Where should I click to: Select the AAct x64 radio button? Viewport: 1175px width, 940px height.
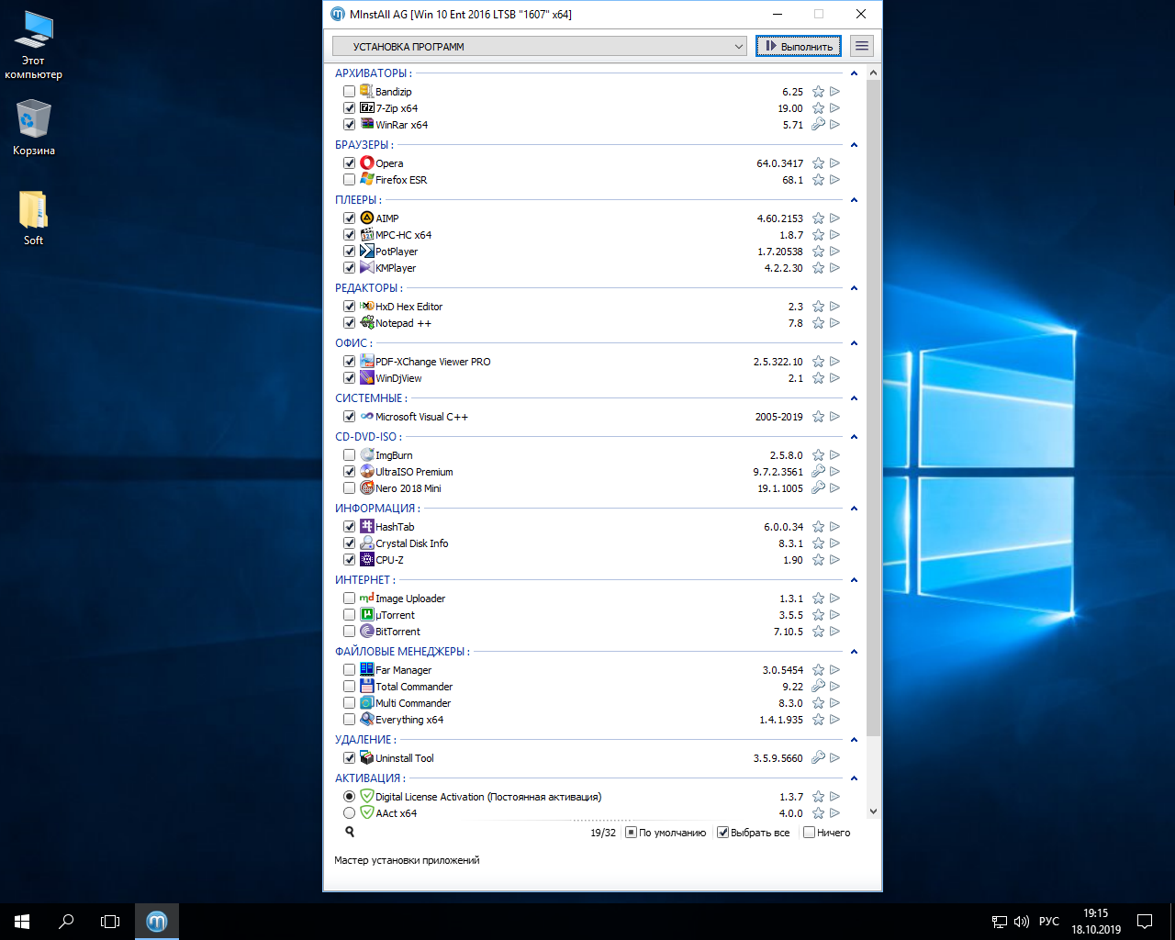[349, 813]
